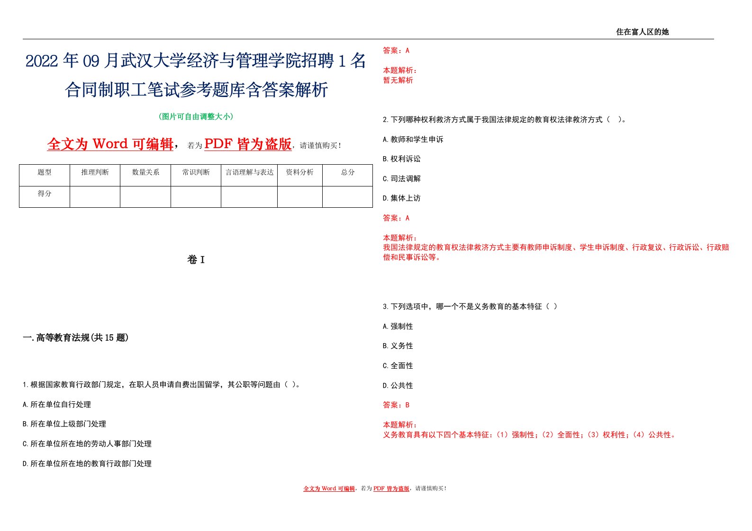
Task: Click the explanation starting 我国法律规定的教育权法律救济方式
Action: tap(556, 252)
